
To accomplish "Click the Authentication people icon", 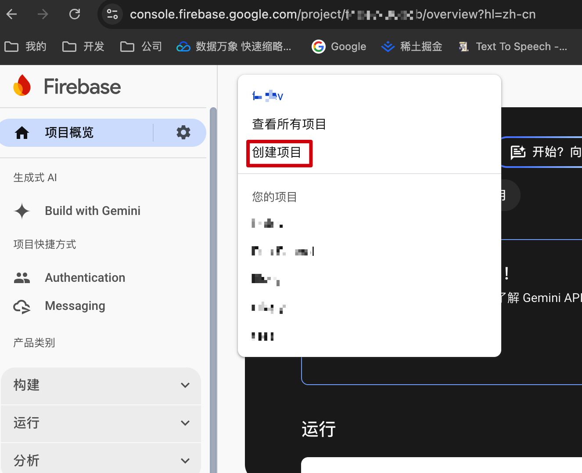I will pyautogui.click(x=22, y=278).
